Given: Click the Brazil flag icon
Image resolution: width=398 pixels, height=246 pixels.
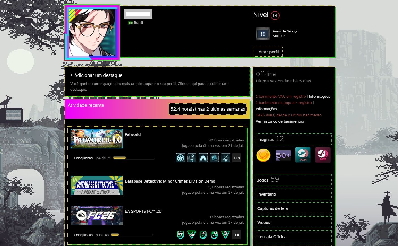Looking at the screenshot, I should 131,23.
